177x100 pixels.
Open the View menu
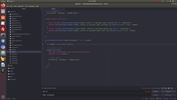(15, 6)
